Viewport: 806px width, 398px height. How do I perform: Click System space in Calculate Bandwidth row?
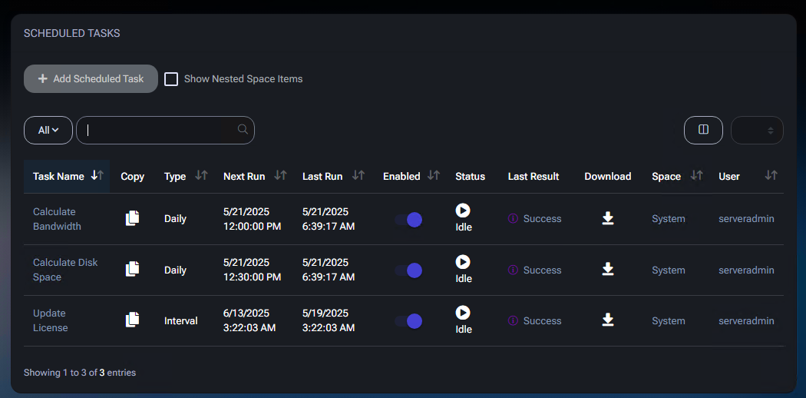point(669,218)
